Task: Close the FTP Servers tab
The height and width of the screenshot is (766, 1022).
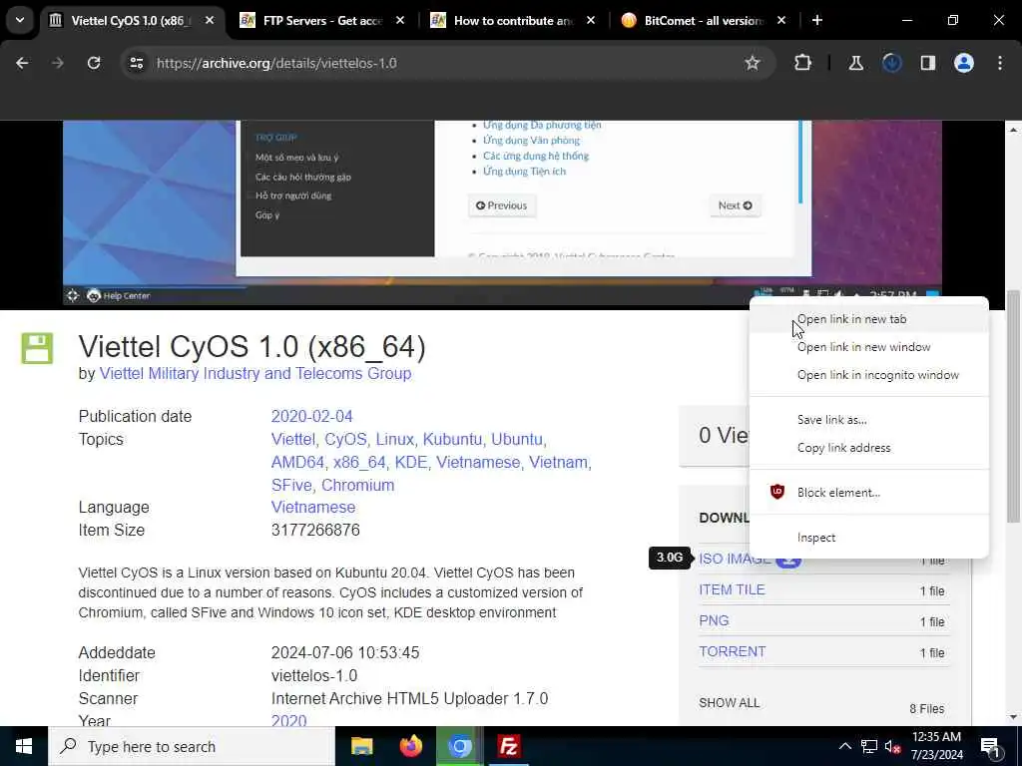Action: coord(400,20)
